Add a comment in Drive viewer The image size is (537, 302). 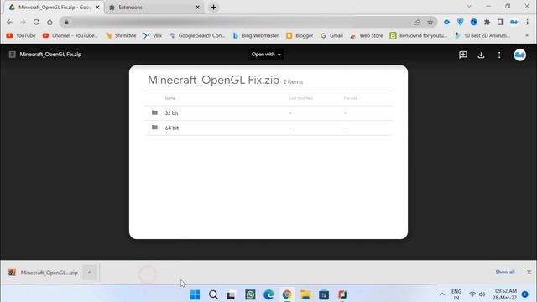tap(463, 55)
